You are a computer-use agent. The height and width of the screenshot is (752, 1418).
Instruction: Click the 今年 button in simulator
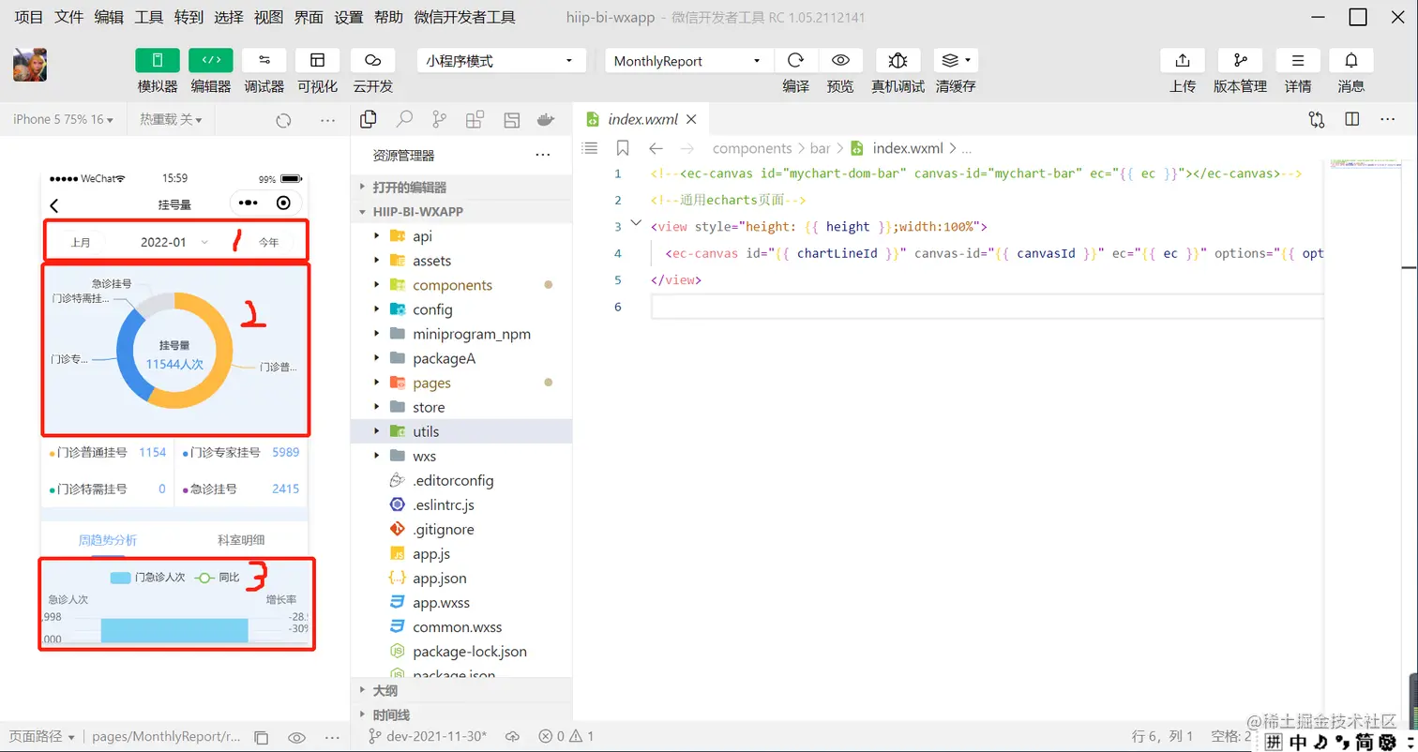click(x=268, y=242)
